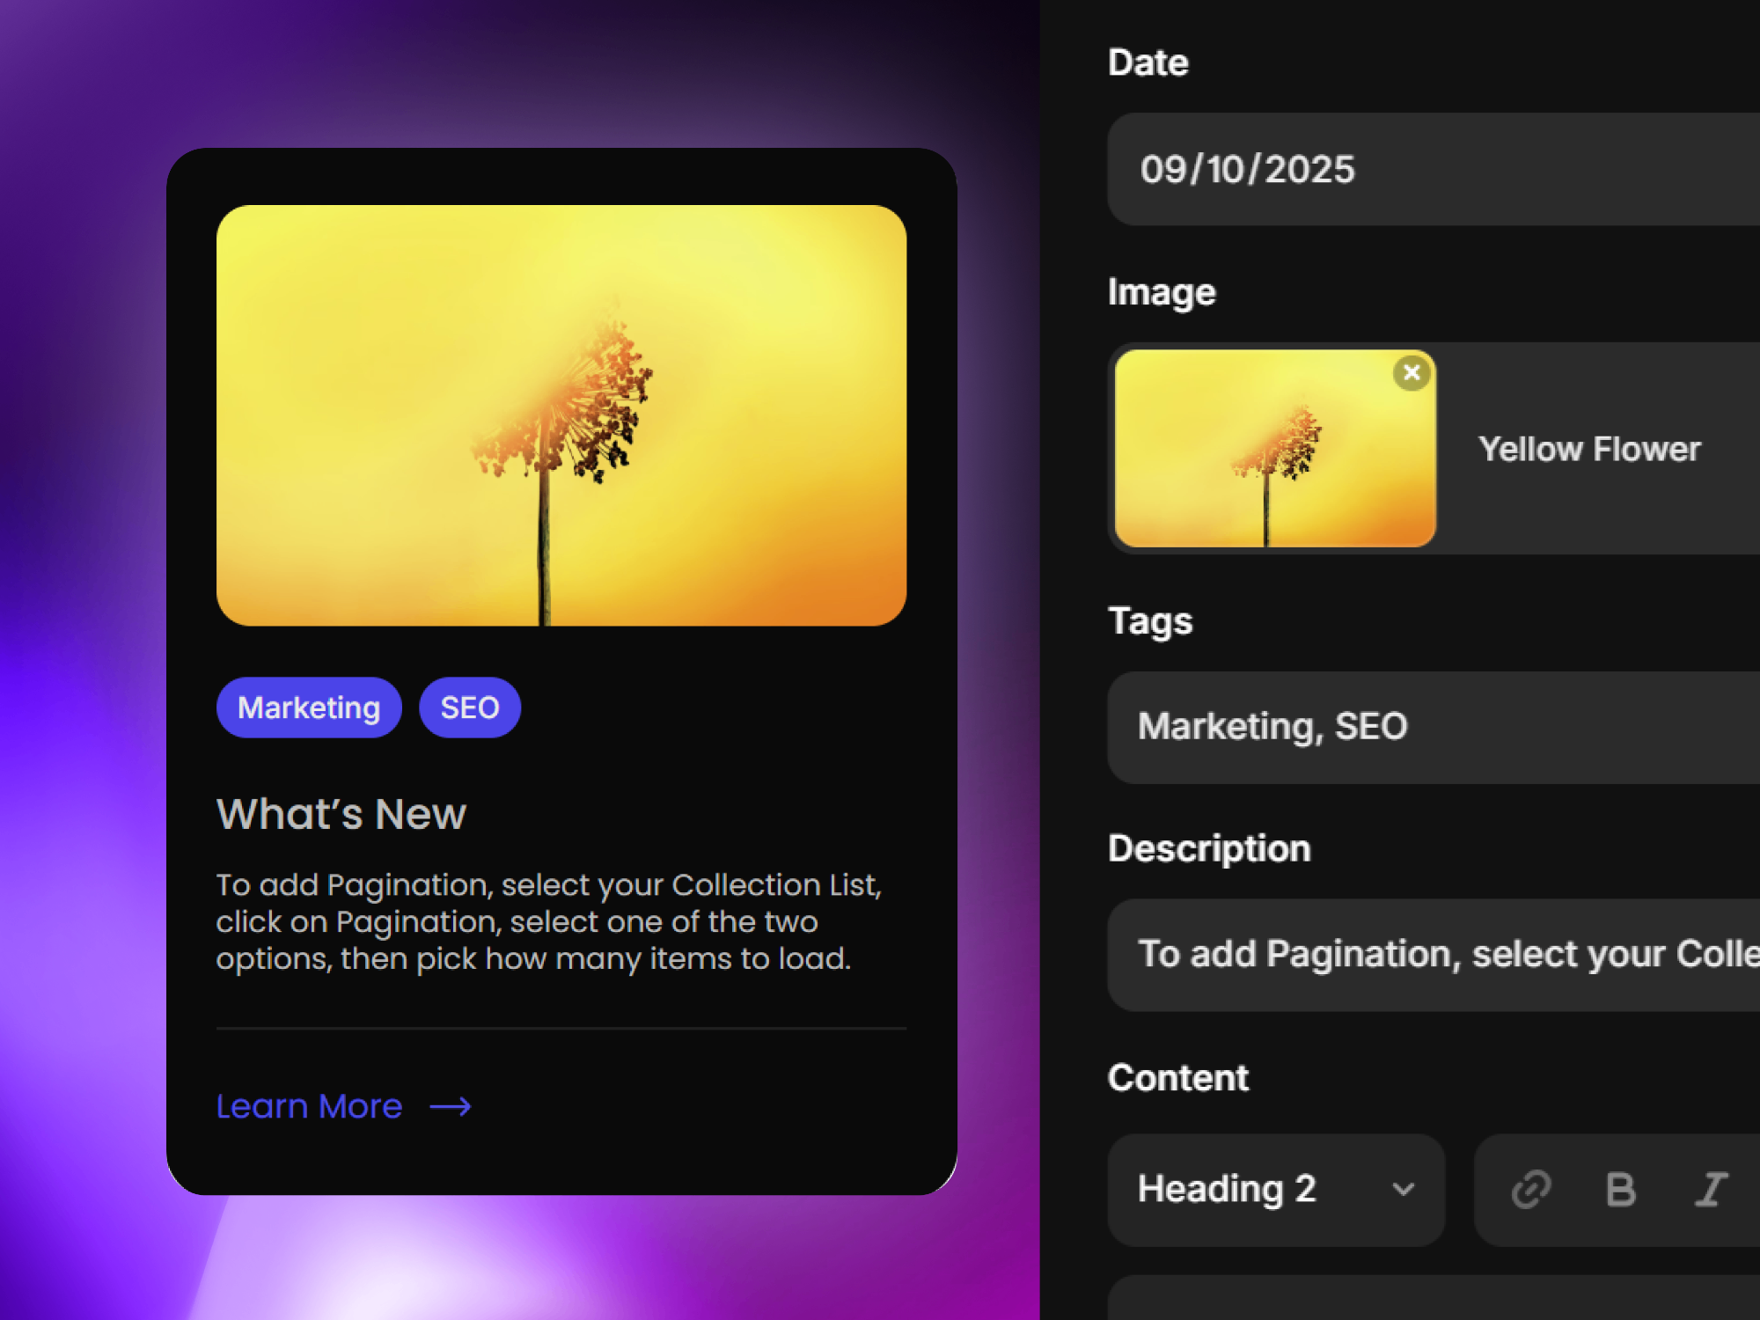Toggle bold formatting button
Image resolution: width=1760 pixels, height=1320 pixels.
[1620, 1190]
